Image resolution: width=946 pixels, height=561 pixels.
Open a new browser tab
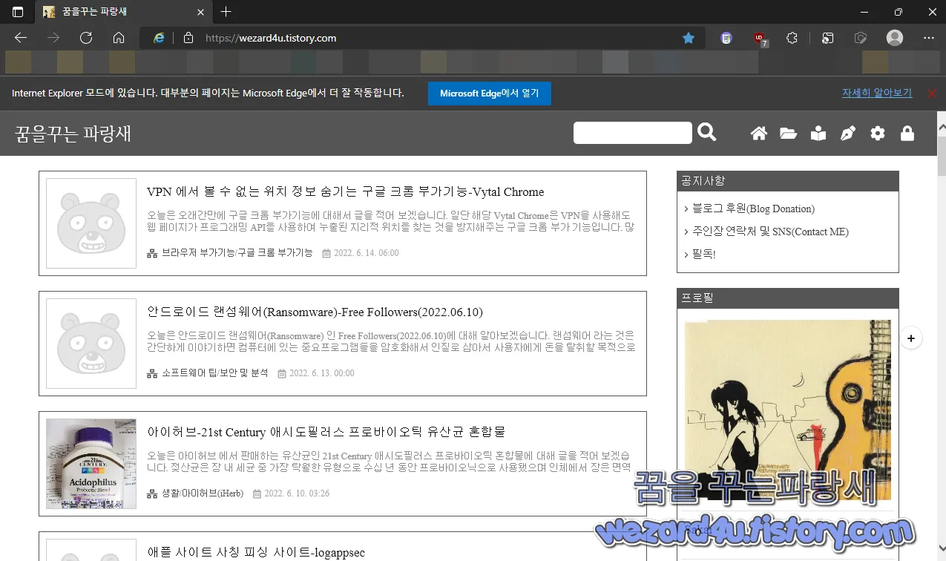click(x=226, y=12)
